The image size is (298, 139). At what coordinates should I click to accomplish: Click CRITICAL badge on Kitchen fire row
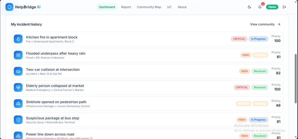tap(239, 39)
